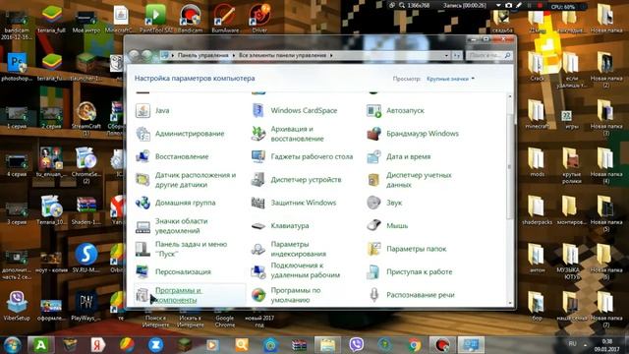Open the Windows Start button

click(x=12, y=345)
